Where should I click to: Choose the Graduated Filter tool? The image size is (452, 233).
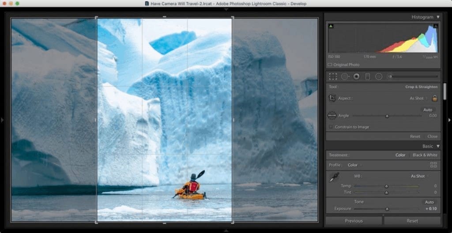pyautogui.click(x=367, y=76)
